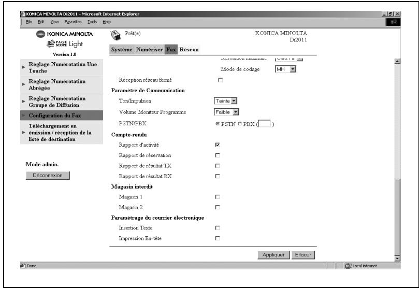Viewport: 419px width, 288px height.
Task: Enable Insertion Texte checkbox
Action: pos(218,228)
